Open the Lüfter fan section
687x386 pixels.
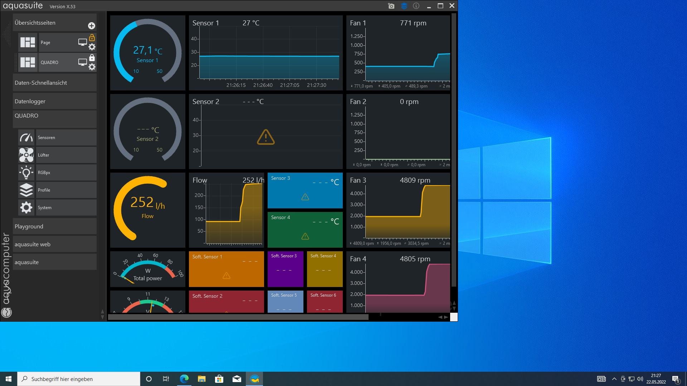point(26,155)
